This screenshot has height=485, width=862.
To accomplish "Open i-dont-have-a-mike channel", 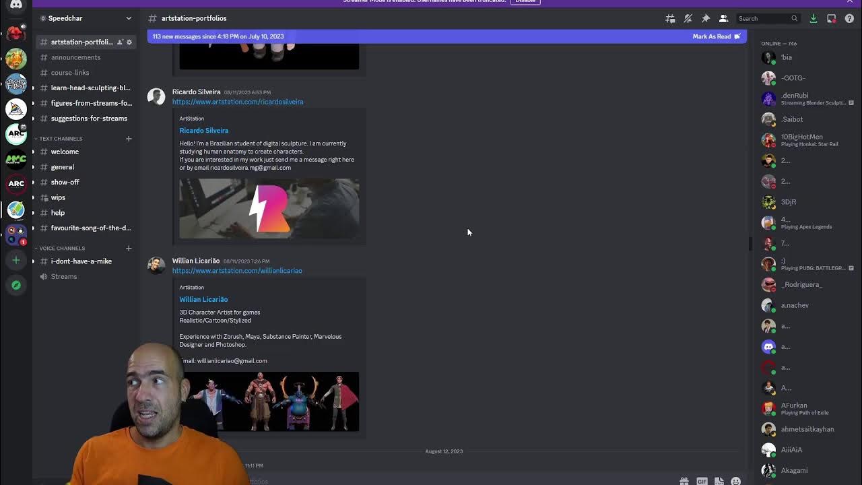I will click(85, 261).
